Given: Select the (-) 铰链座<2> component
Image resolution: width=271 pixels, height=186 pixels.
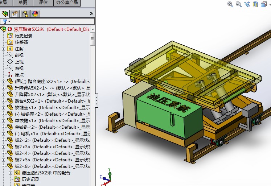Looking at the screenshot, I should pyautogui.click(x=52, y=114).
